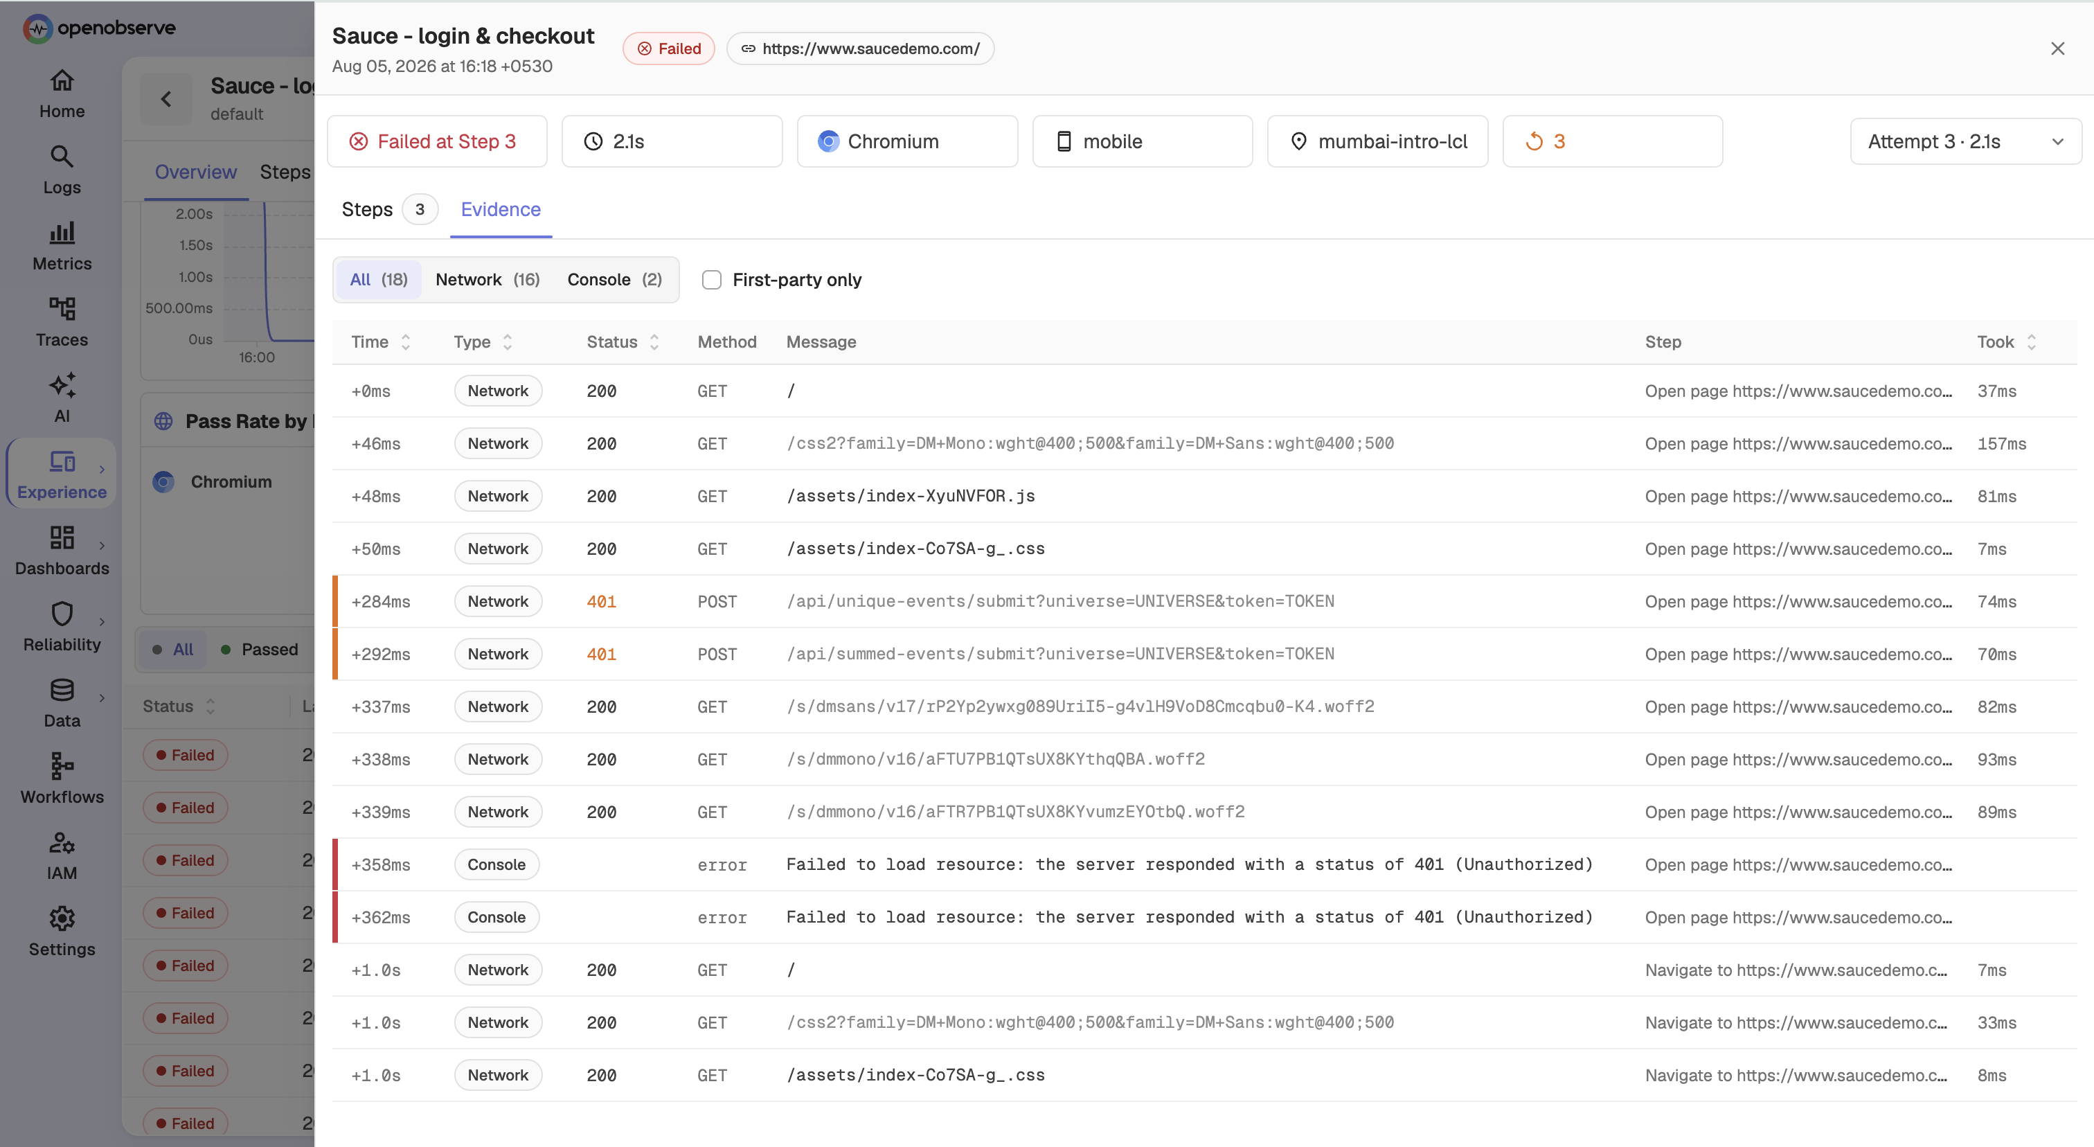2094x1147 pixels.
Task: Open Logs from the sidebar
Action: click(62, 170)
